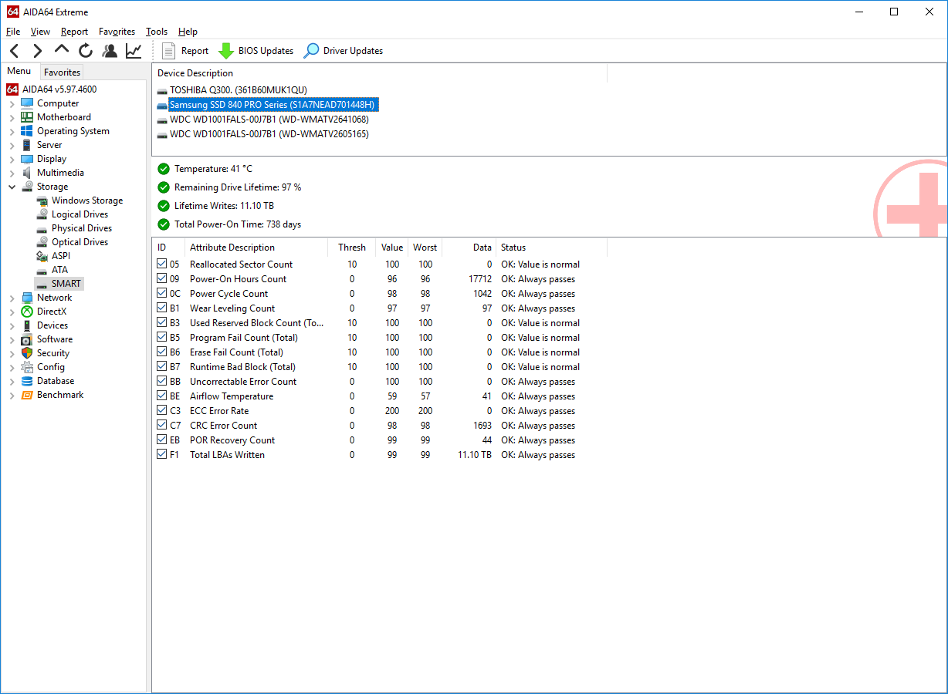Screen dimensions: 948x694
Task: Uncheck Program Fail Count attribute B5
Action: tap(161, 337)
